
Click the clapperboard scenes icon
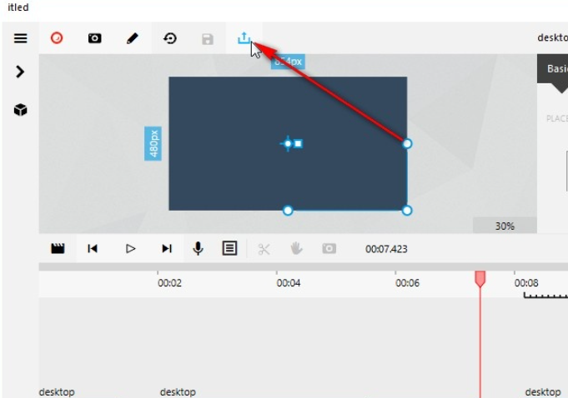point(58,248)
